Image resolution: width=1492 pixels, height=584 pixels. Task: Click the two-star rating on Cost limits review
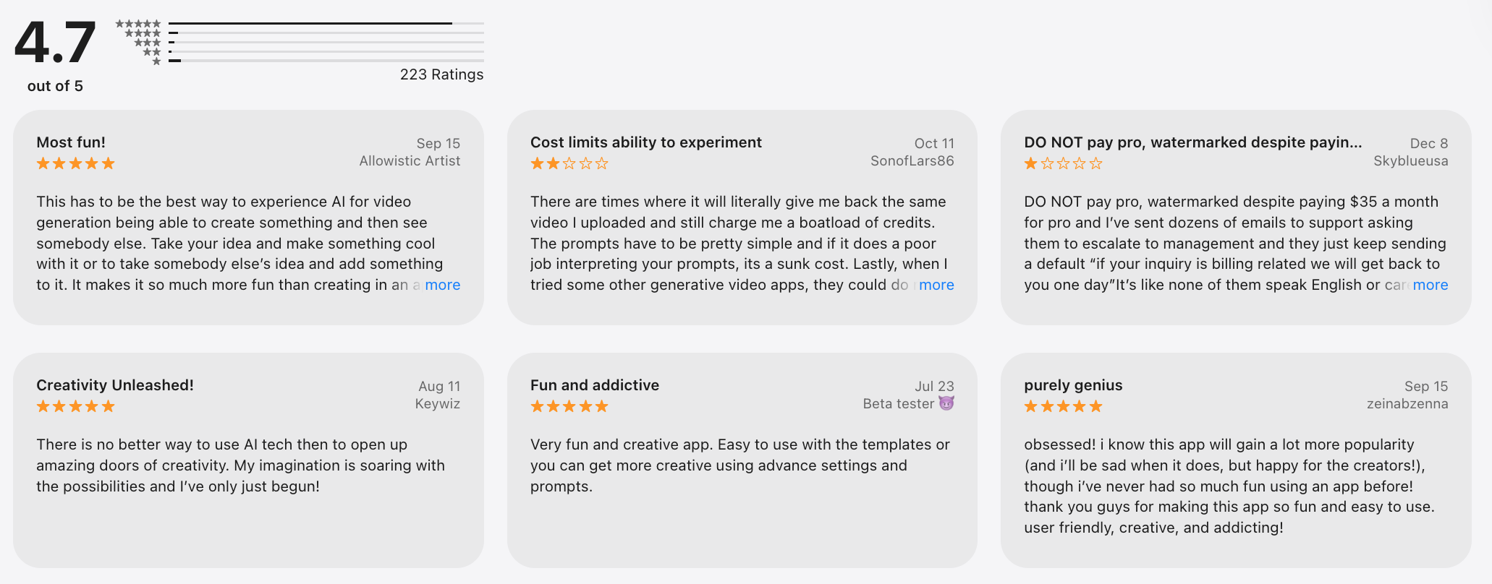click(569, 163)
